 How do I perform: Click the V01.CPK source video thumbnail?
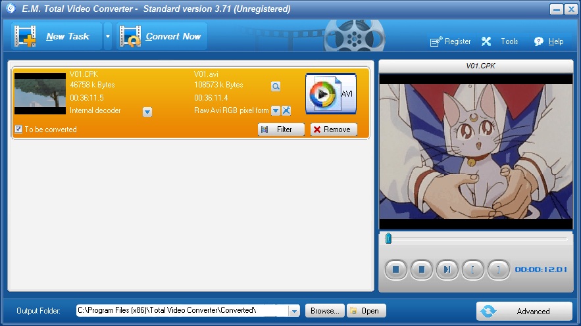point(40,93)
